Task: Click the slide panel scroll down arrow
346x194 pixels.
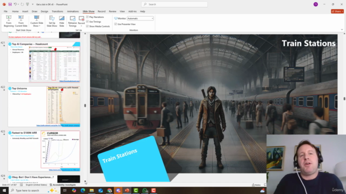Action: click(85, 182)
